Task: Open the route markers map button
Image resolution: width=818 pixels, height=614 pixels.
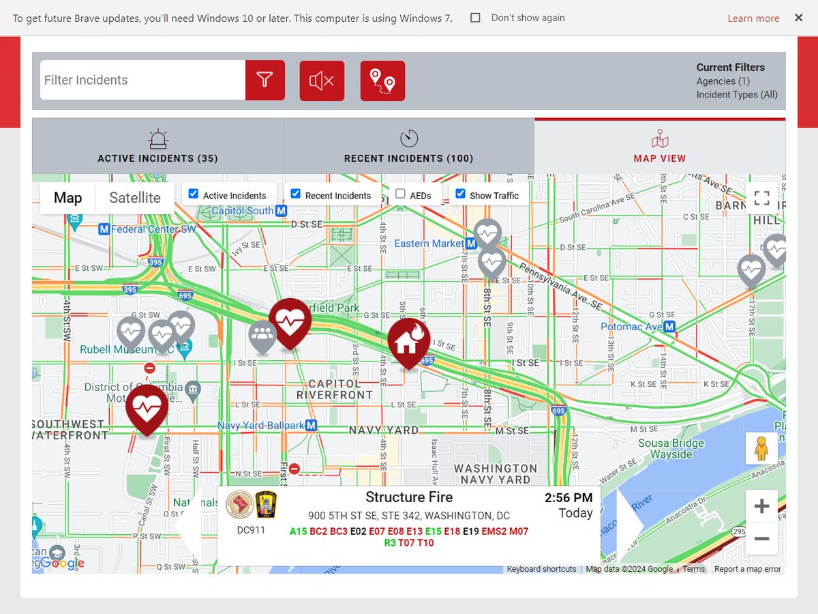Action: click(382, 81)
